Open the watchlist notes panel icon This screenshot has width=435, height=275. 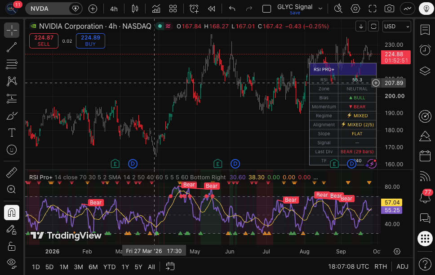tap(425, 30)
